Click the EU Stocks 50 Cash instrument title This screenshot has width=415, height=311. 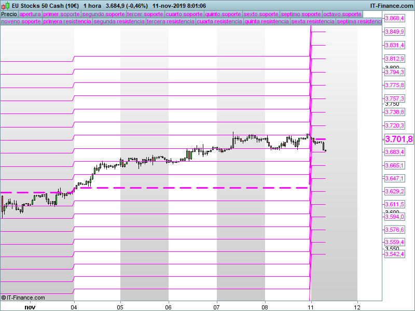point(46,6)
